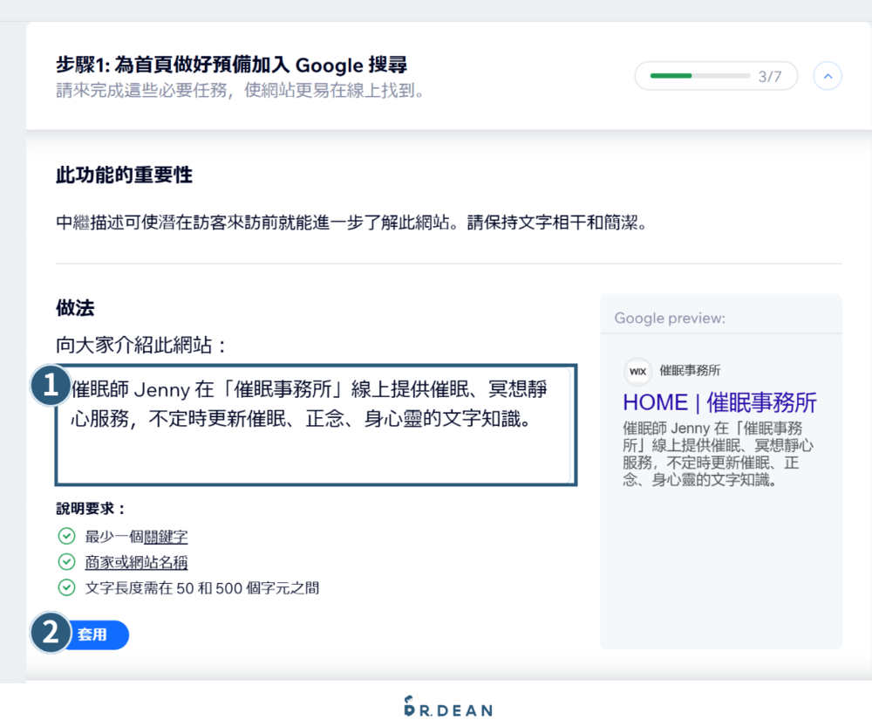872x727 pixels.
Task: Click the green checkmark beside 商家或網站名稱
Action: (x=67, y=562)
